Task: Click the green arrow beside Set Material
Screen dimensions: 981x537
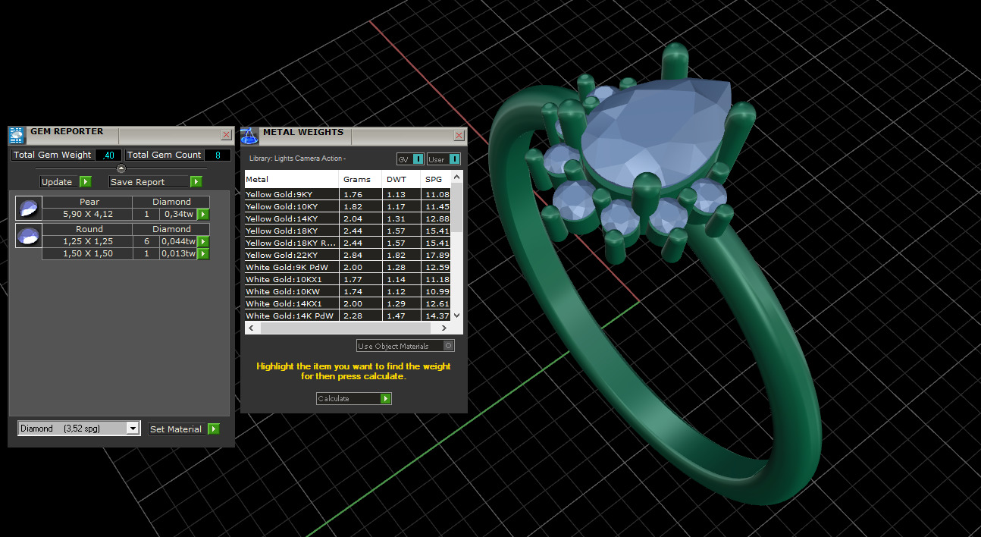Action: (x=214, y=429)
